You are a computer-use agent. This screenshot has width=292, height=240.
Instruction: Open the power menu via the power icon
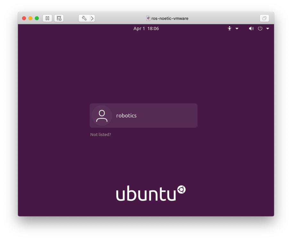(x=260, y=28)
